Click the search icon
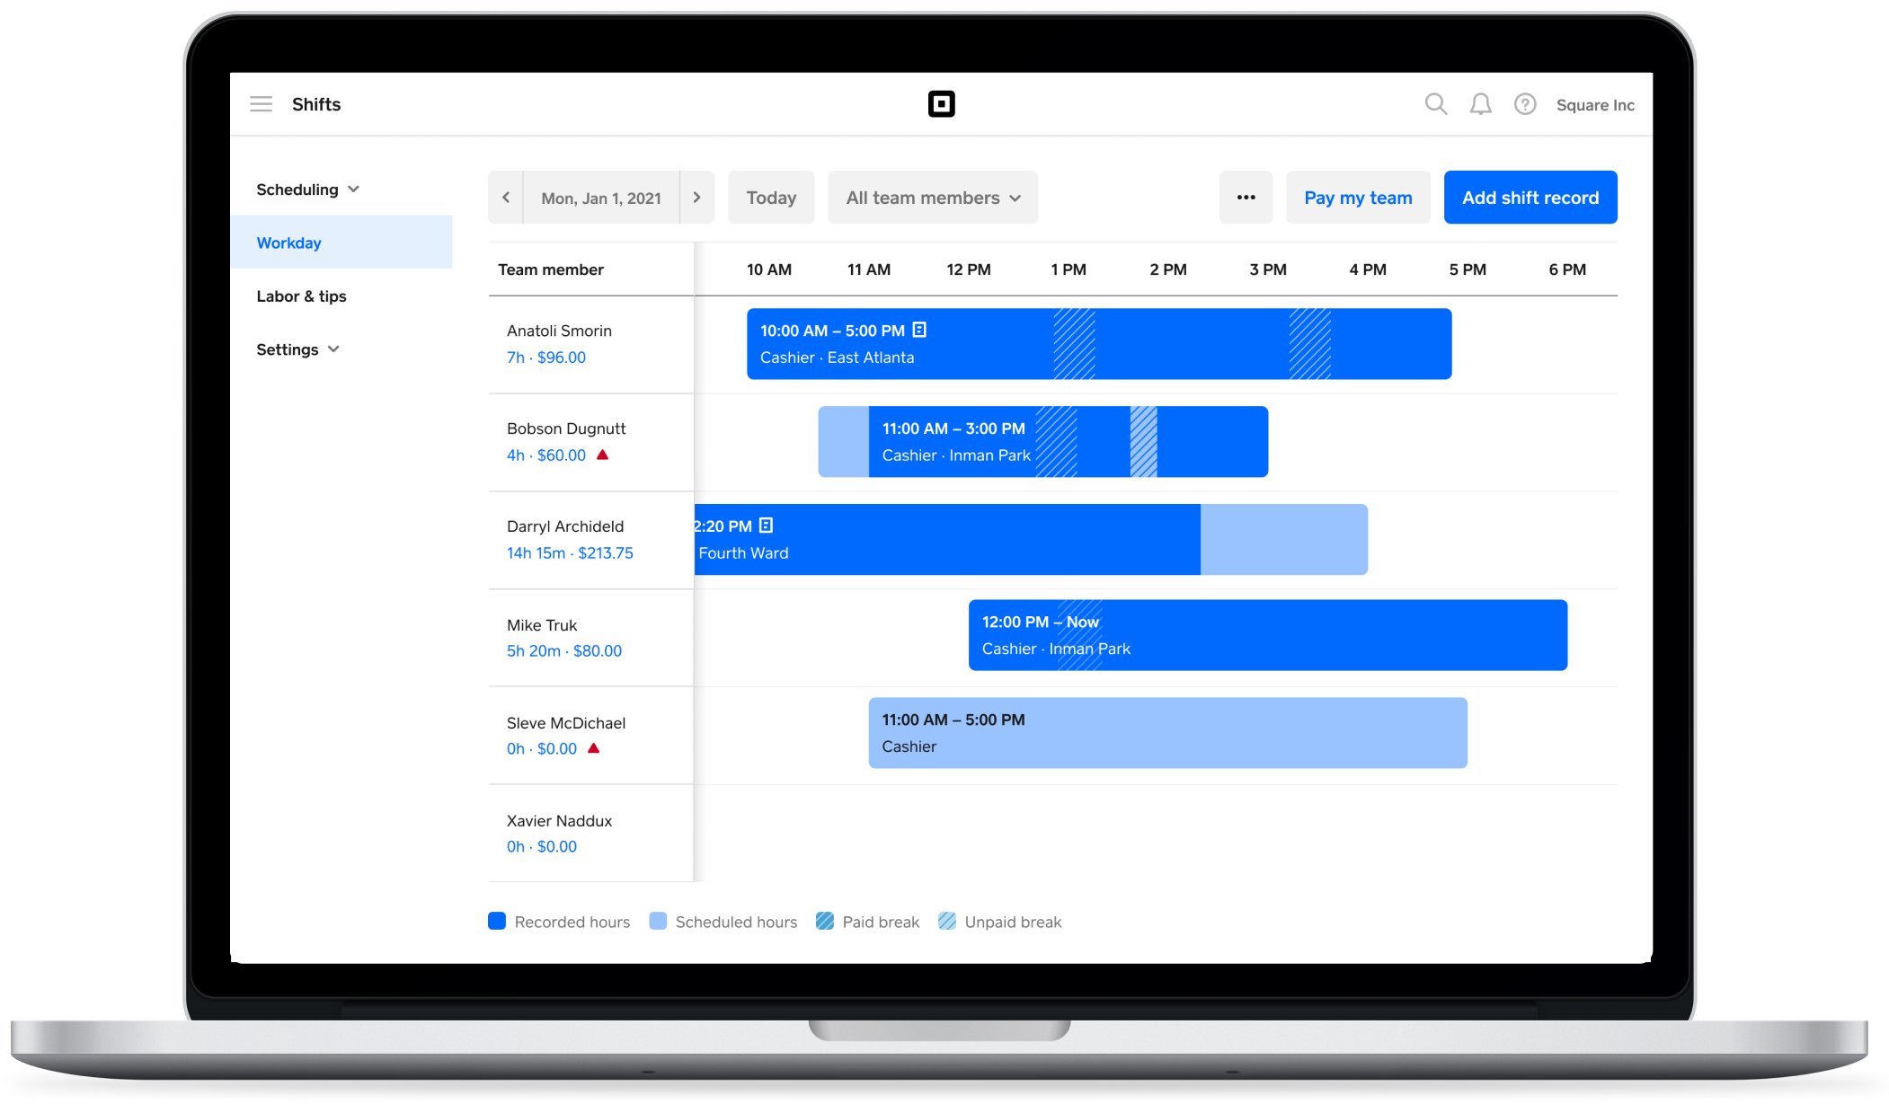This screenshot has height=1113, width=1889. [x=1435, y=104]
